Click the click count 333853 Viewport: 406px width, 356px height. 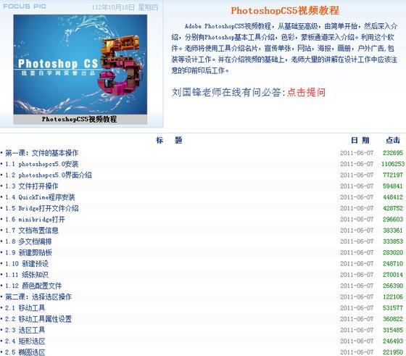pos(393,241)
